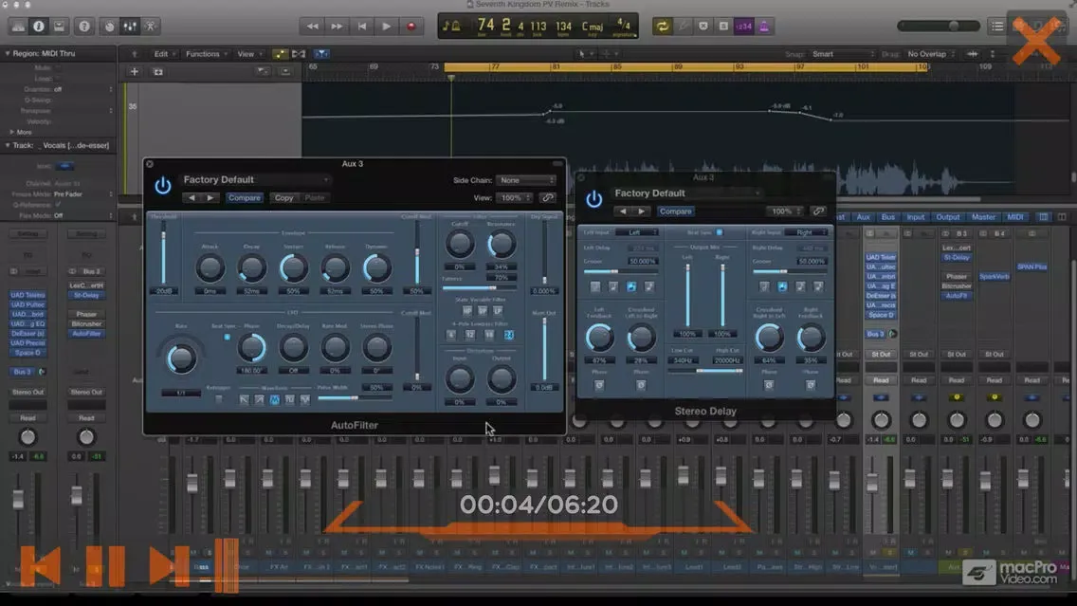This screenshot has height=606, width=1077.
Task: Select BP state variable filter button
Action: (x=483, y=311)
